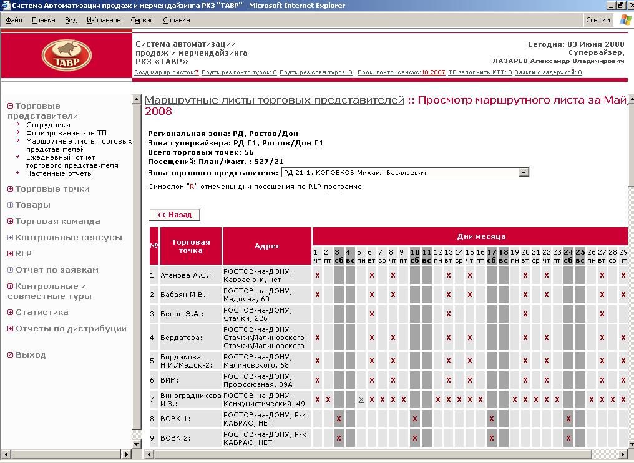Image resolution: width=634 pixels, height=463 pixels.
Task: Expand Контрольные и совместные туры section
Action: pyautogui.click(x=11, y=286)
